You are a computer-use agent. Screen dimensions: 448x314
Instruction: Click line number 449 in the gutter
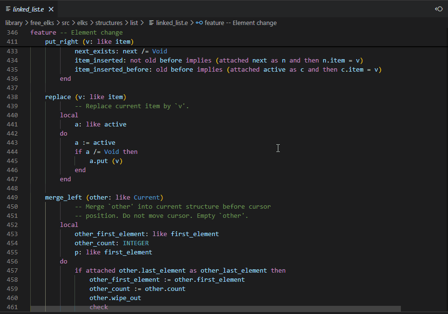pyautogui.click(x=12, y=197)
